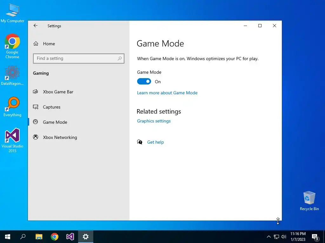Screen dimensions: 325x243
Task: Close the Settings window
Action: [x=275, y=26]
